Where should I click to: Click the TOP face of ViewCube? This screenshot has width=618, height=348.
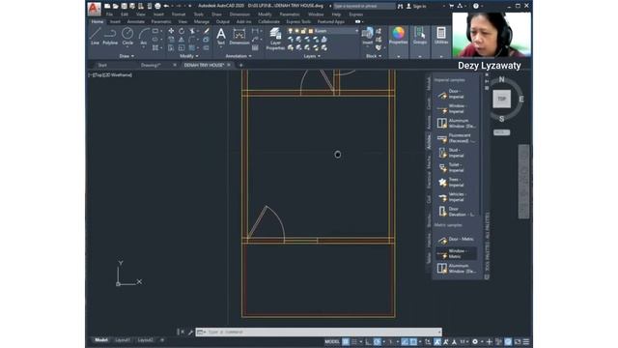(501, 99)
